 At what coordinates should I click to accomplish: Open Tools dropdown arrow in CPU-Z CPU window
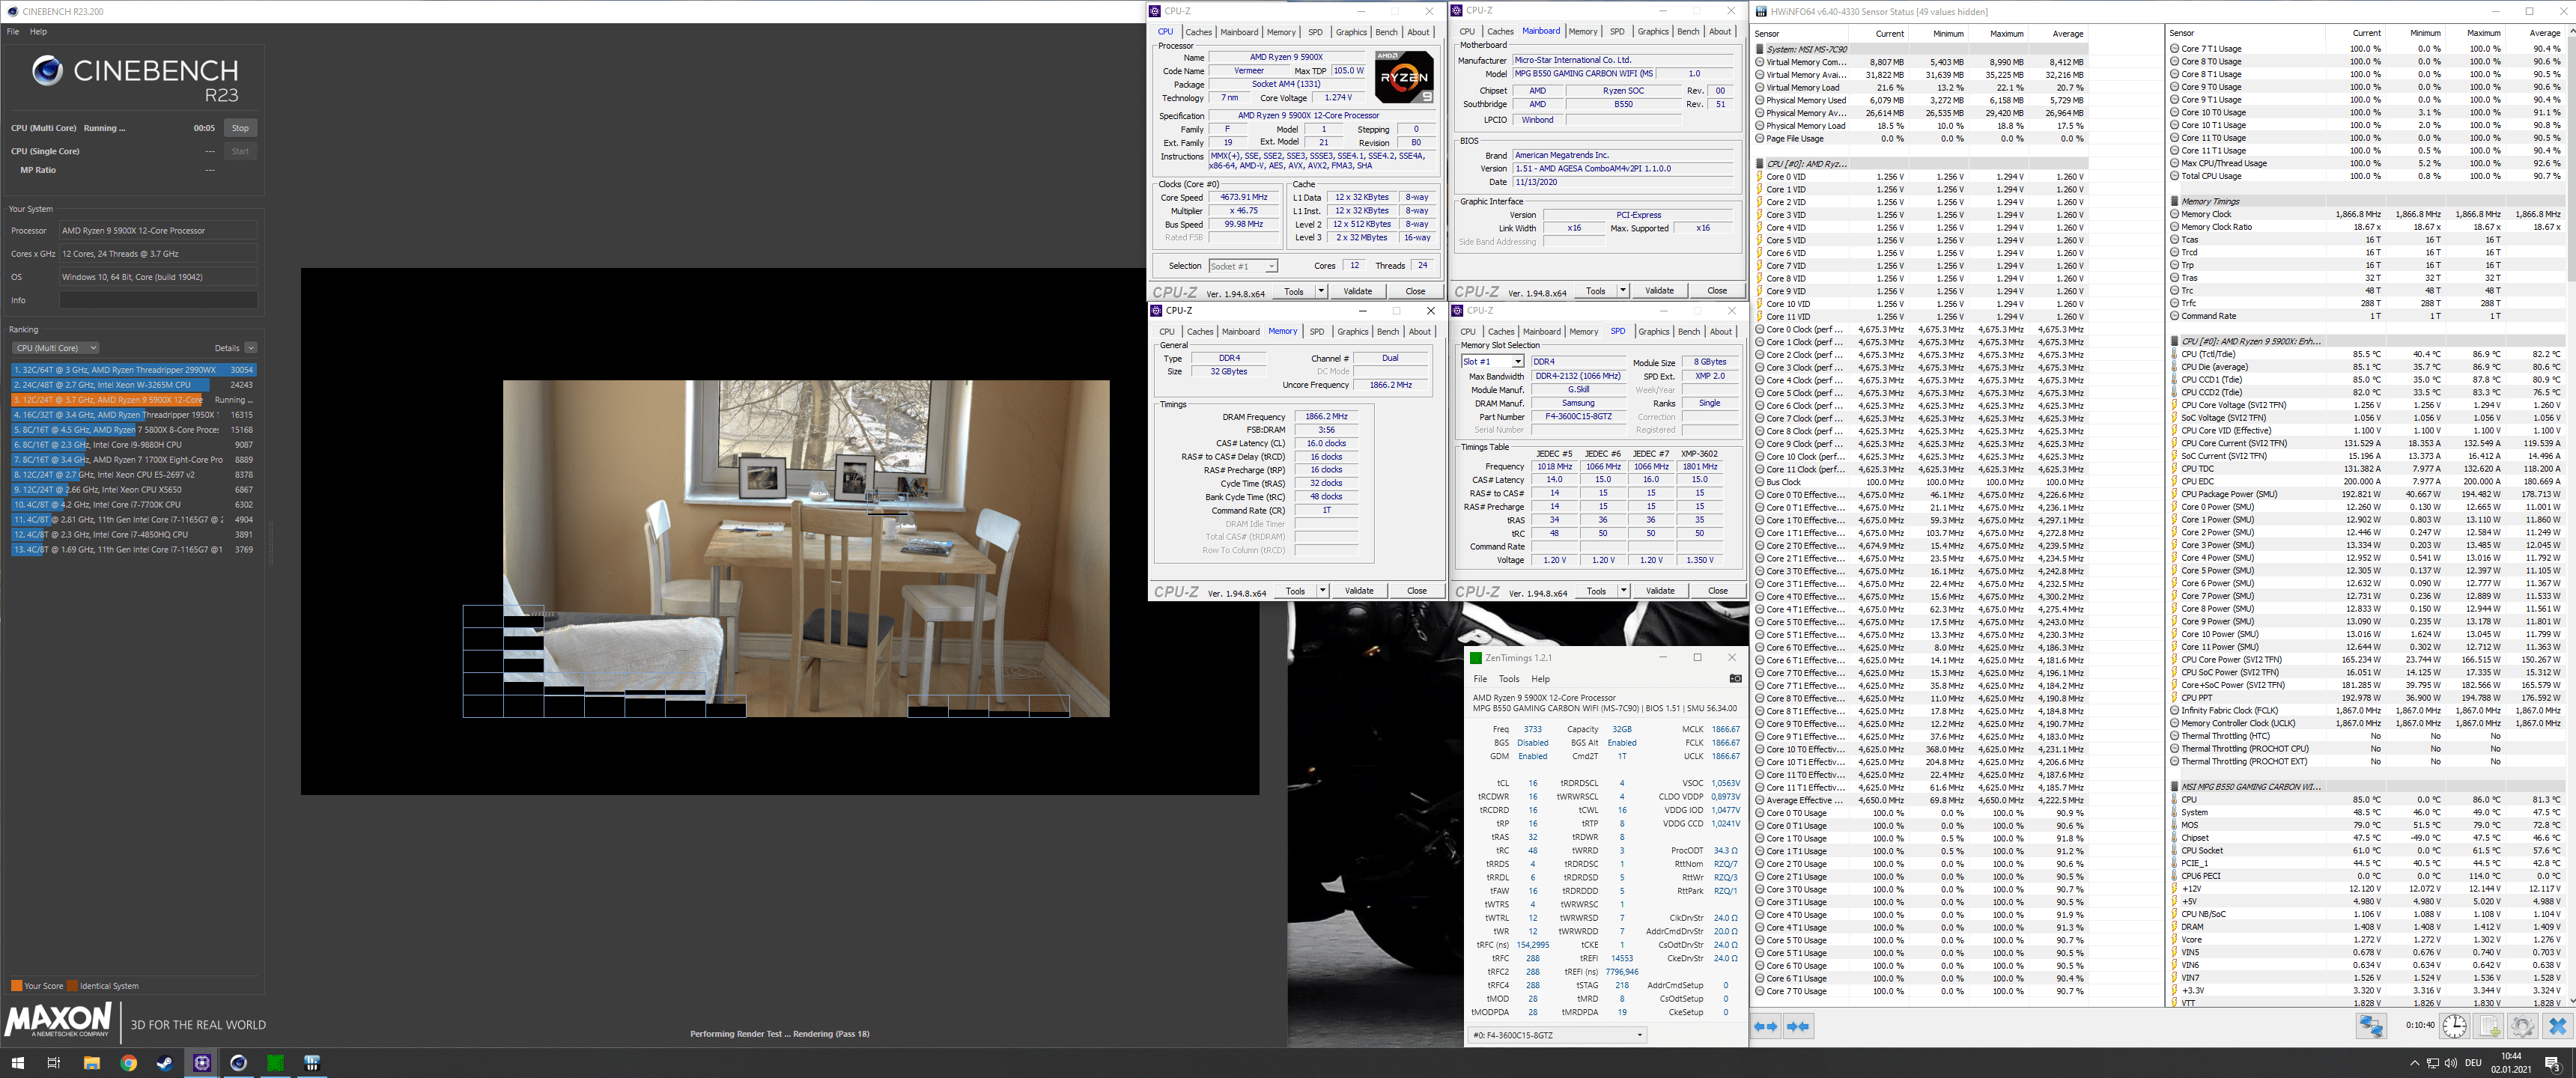pyautogui.click(x=1321, y=291)
